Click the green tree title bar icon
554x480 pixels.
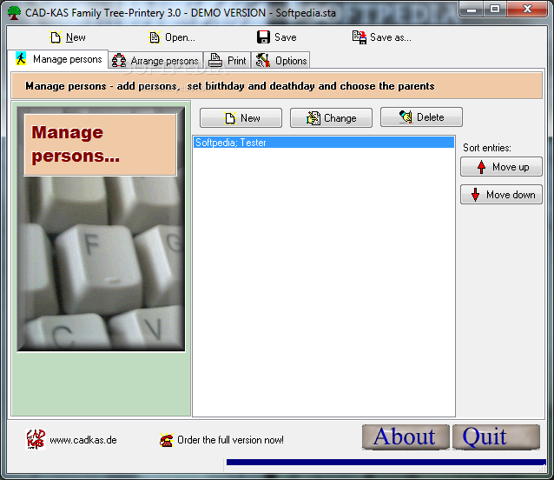pos(14,13)
